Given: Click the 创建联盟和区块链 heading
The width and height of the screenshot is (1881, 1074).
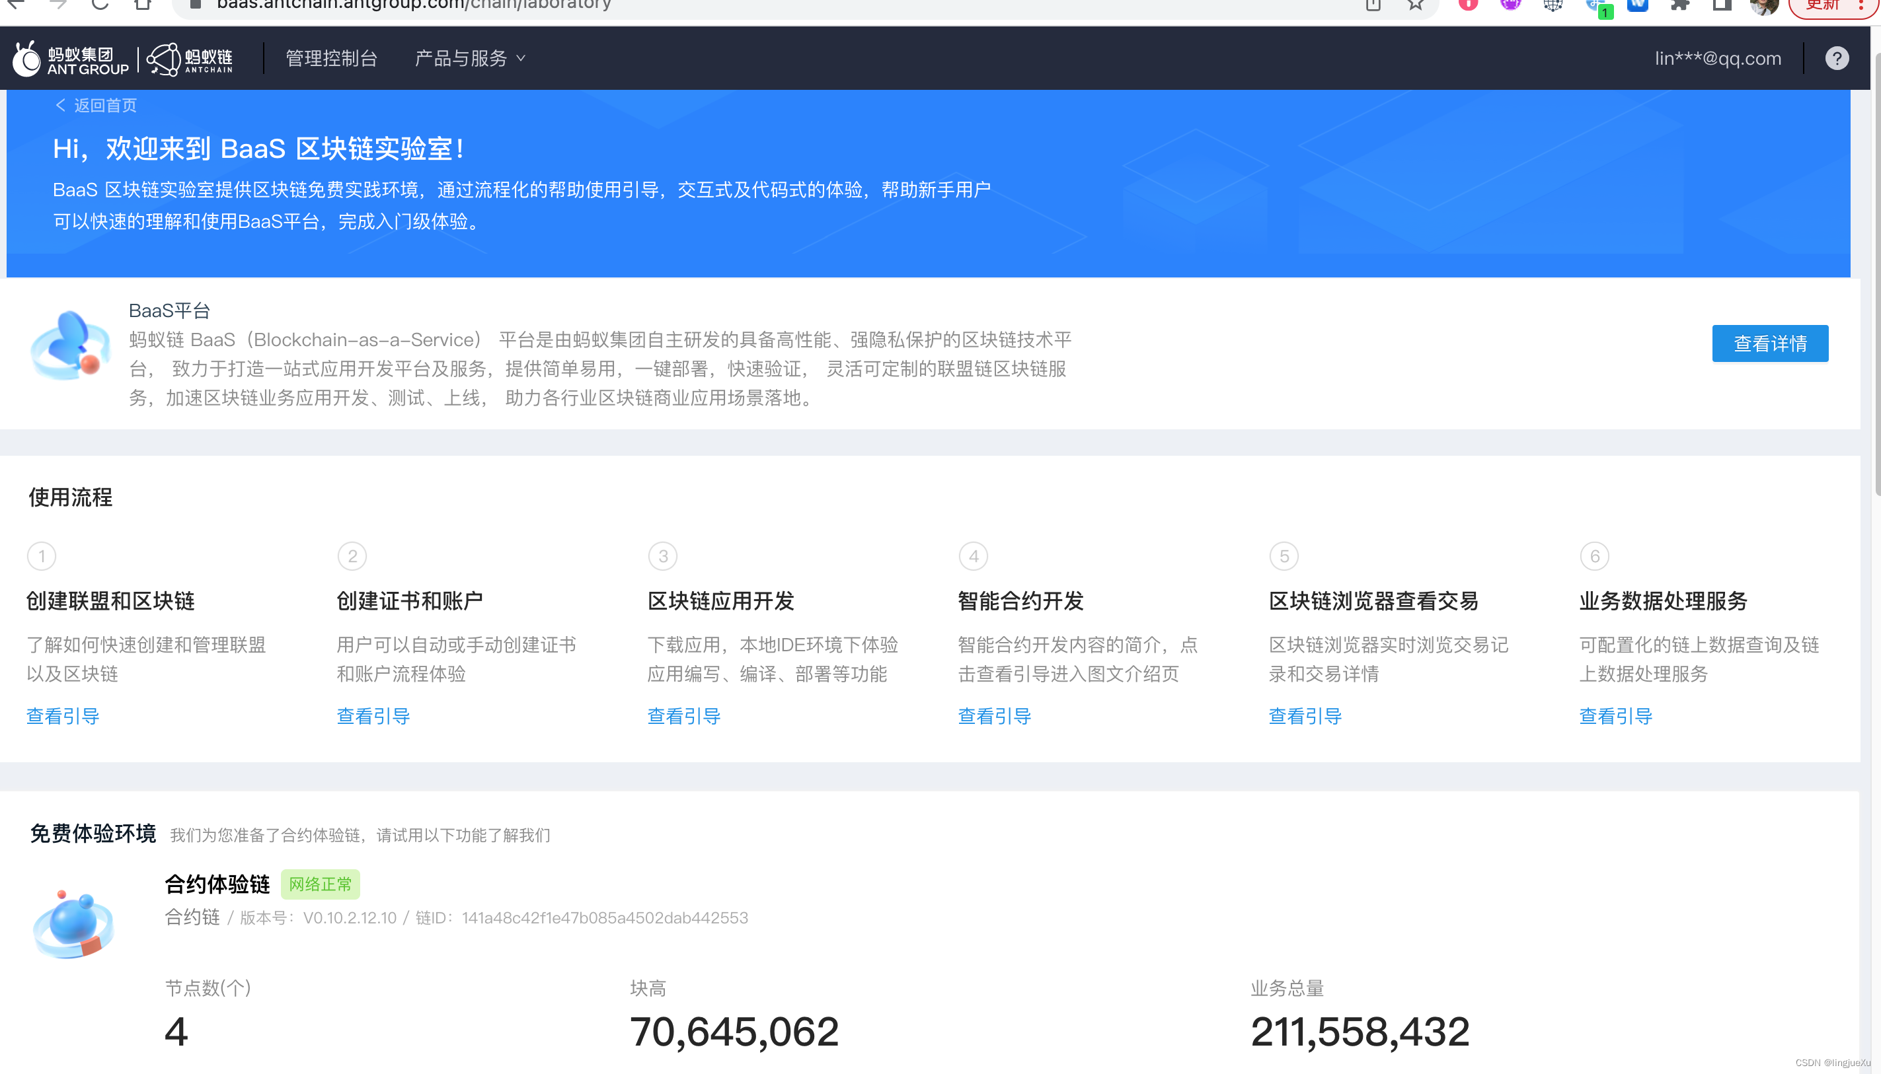Looking at the screenshot, I should pyautogui.click(x=110, y=601).
